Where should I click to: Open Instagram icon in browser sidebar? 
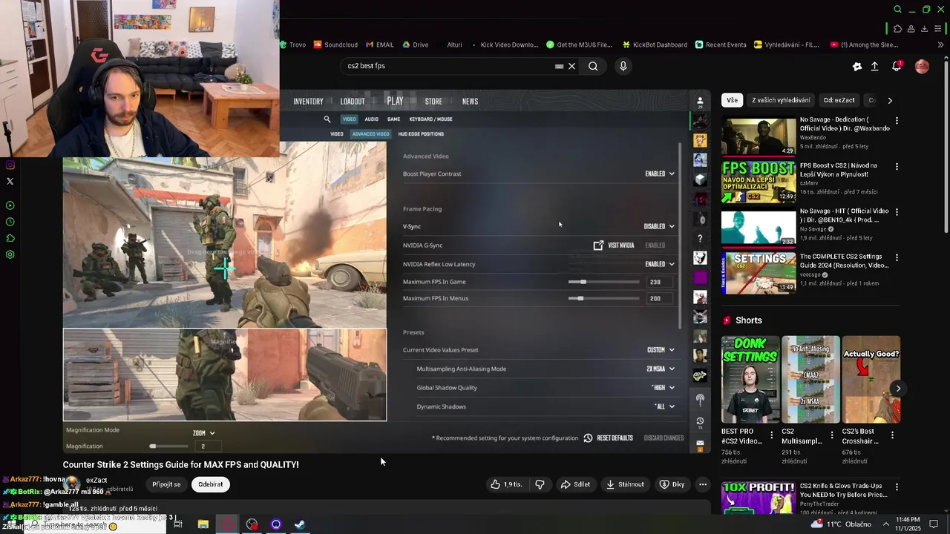point(10,165)
